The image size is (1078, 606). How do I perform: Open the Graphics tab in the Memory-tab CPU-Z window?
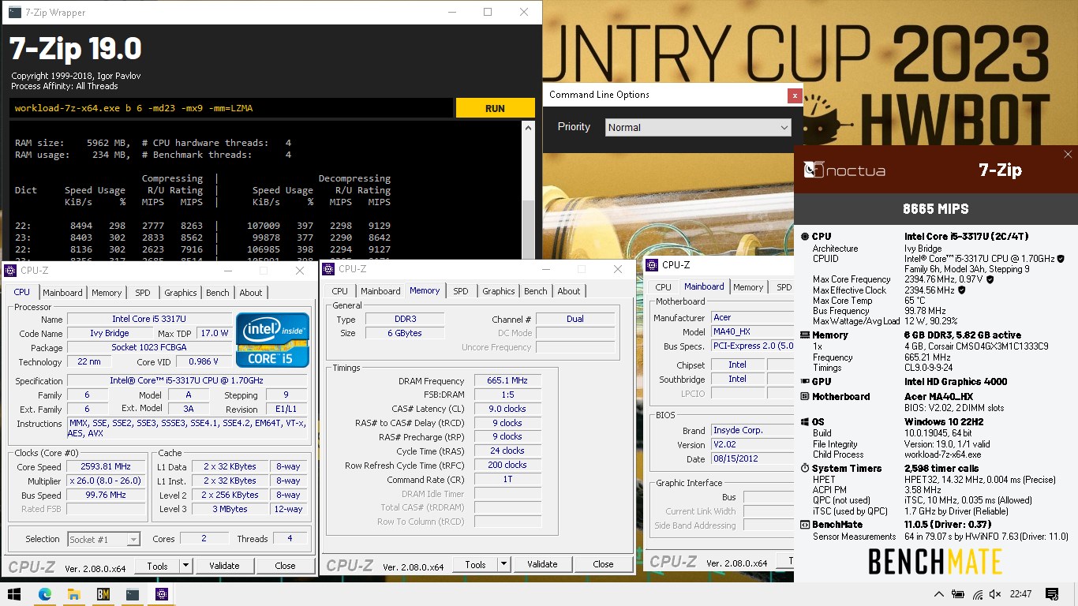click(x=499, y=291)
